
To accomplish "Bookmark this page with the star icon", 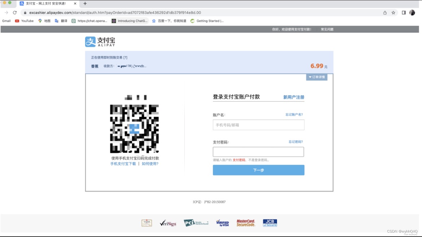I will (x=393, y=13).
